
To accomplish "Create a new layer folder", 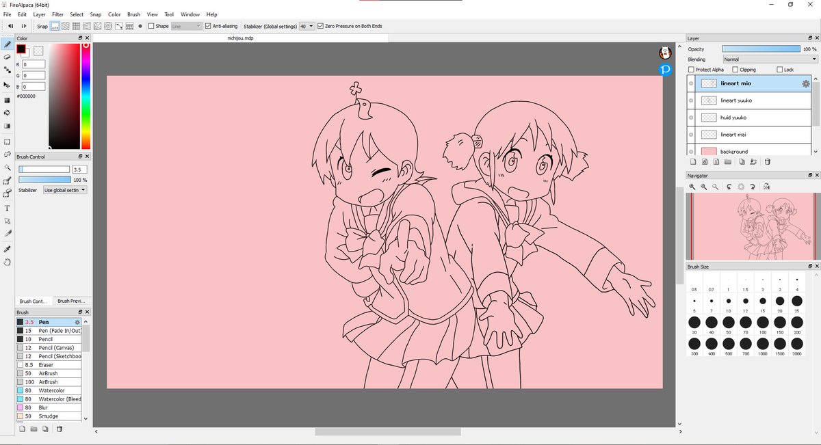I will tap(728, 162).
